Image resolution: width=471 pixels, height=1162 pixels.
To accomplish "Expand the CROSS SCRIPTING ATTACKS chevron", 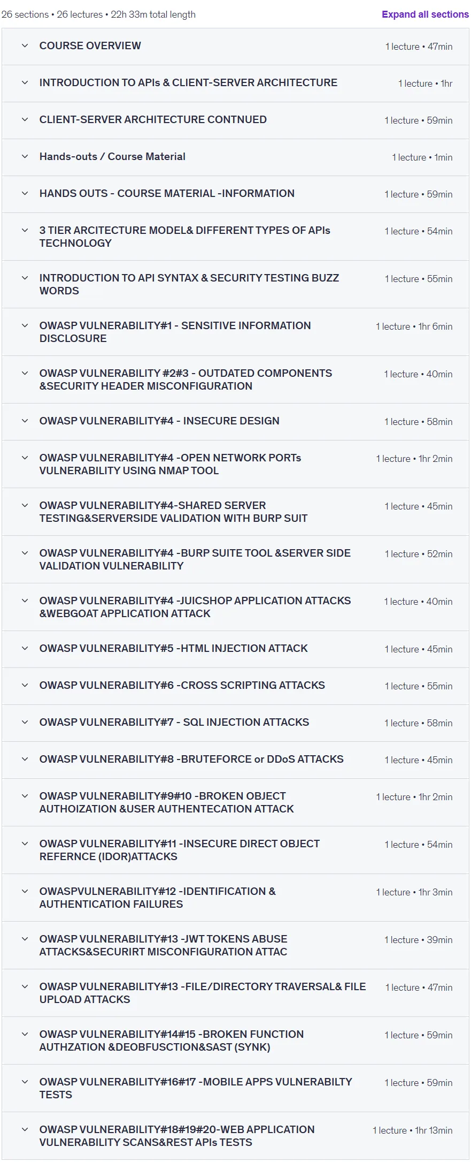I will tap(25, 685).
